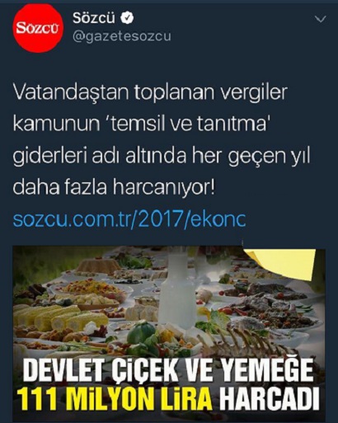Screen dimensions: 338x423
Task: Click the corn cobs in the photo
Action: [x=60, y=317]
